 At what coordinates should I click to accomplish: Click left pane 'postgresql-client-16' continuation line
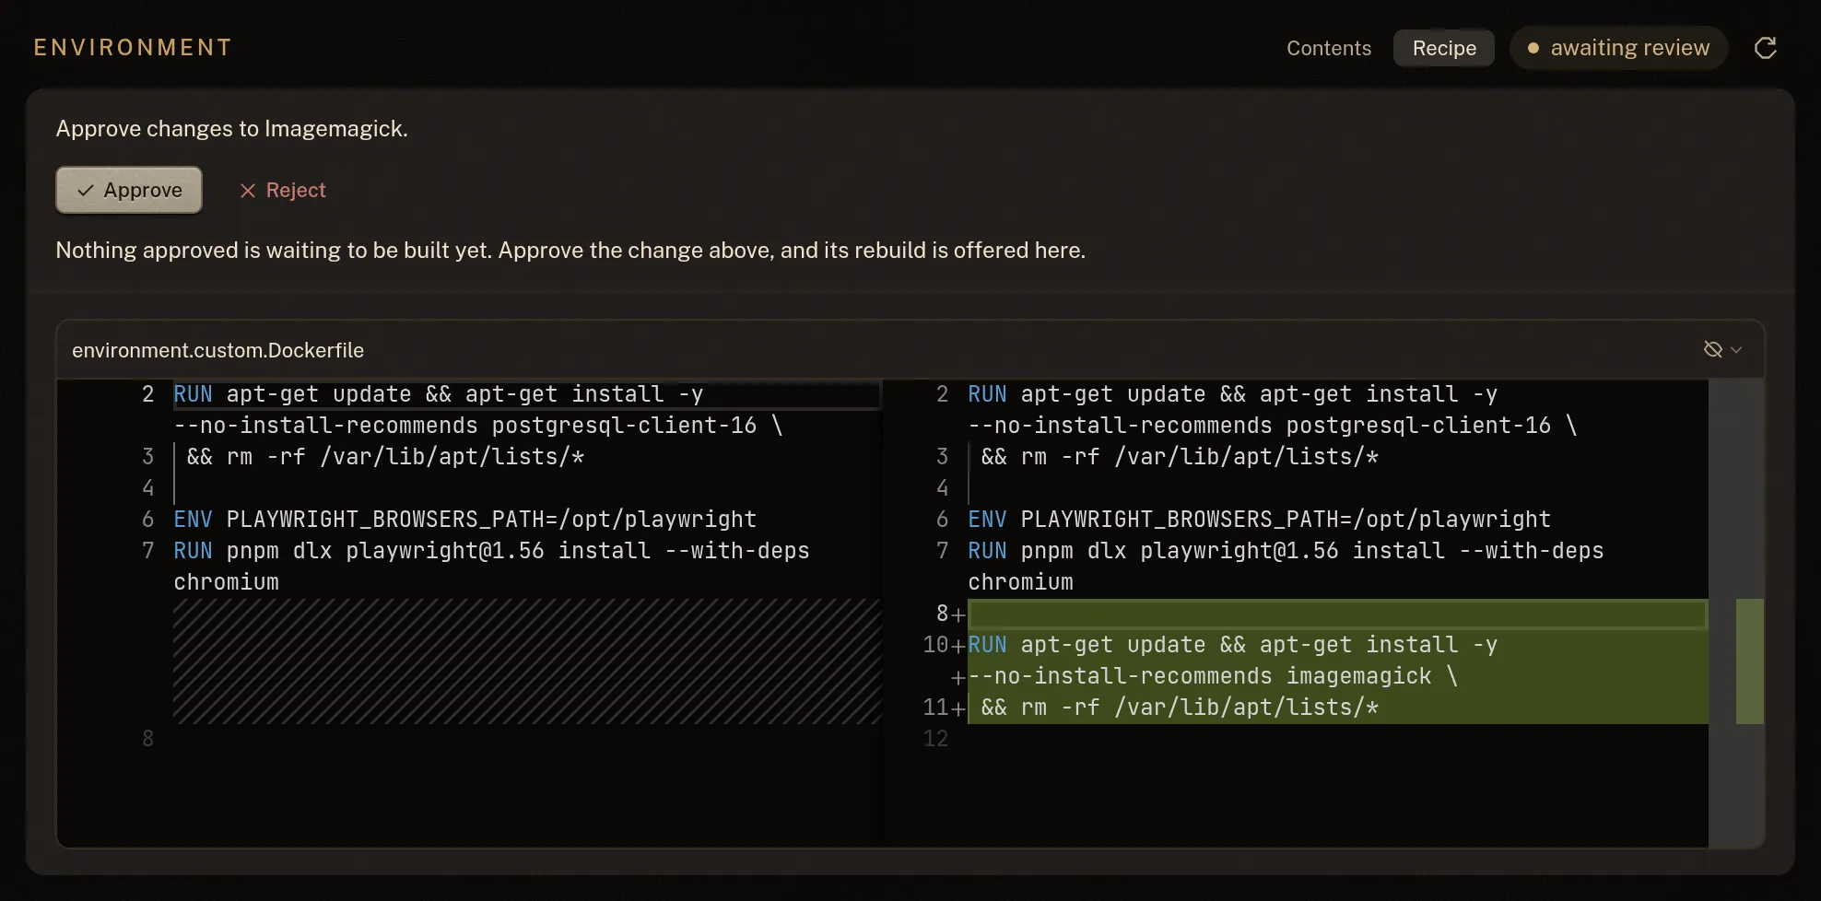pyautogui.click(x=478, y=426)
